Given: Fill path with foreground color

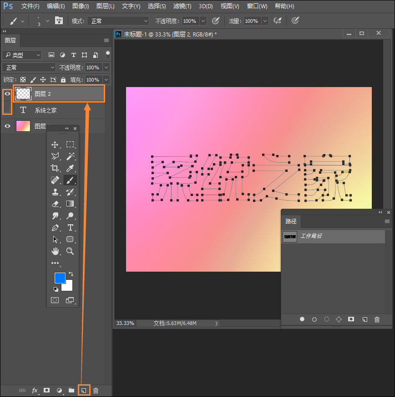Looking at the screenshot, I should point(302,319).
